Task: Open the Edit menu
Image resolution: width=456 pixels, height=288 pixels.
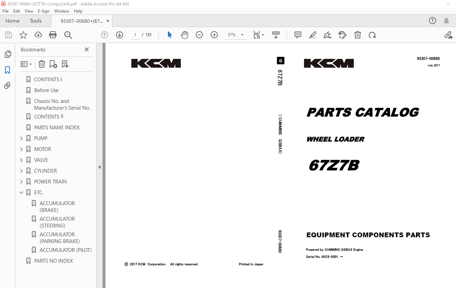Action: pos(17,11)
